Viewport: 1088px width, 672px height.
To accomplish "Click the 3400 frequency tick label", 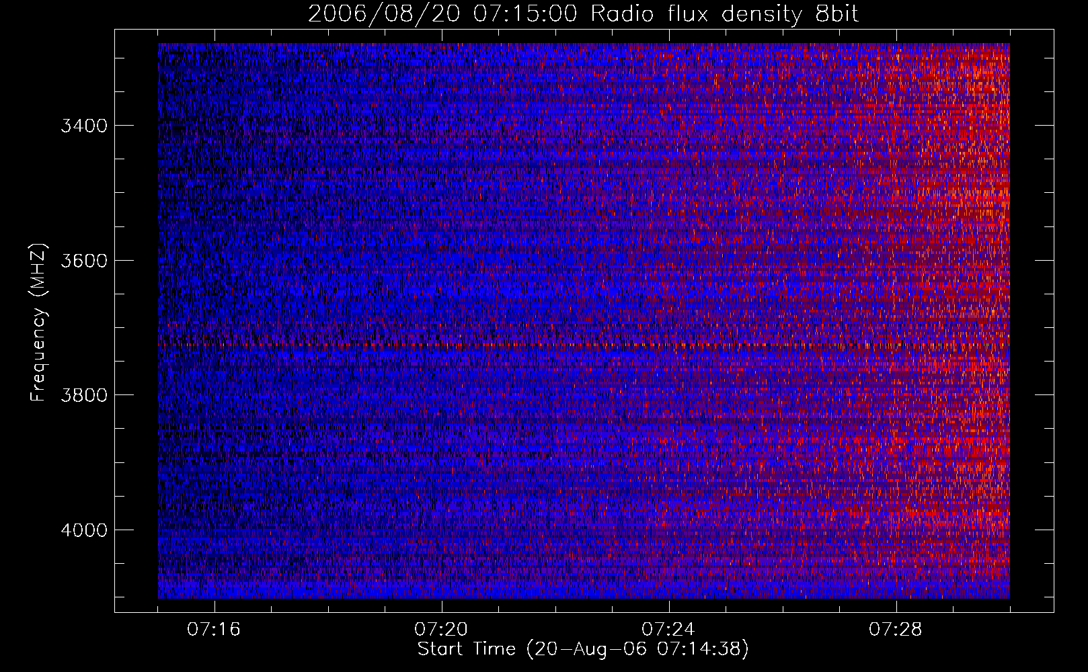I will (x=84, y=126).
